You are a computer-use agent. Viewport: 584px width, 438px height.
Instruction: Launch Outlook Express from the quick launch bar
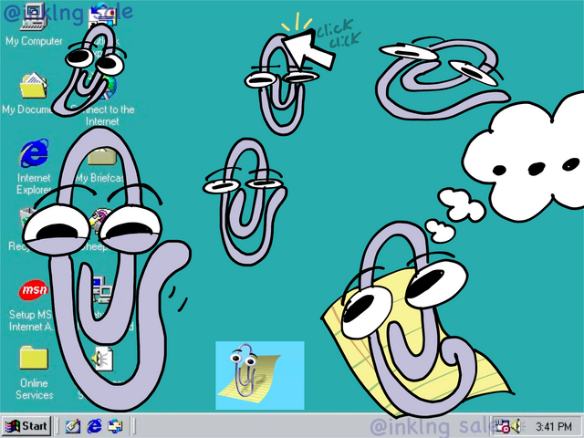[x=115, y=426]
